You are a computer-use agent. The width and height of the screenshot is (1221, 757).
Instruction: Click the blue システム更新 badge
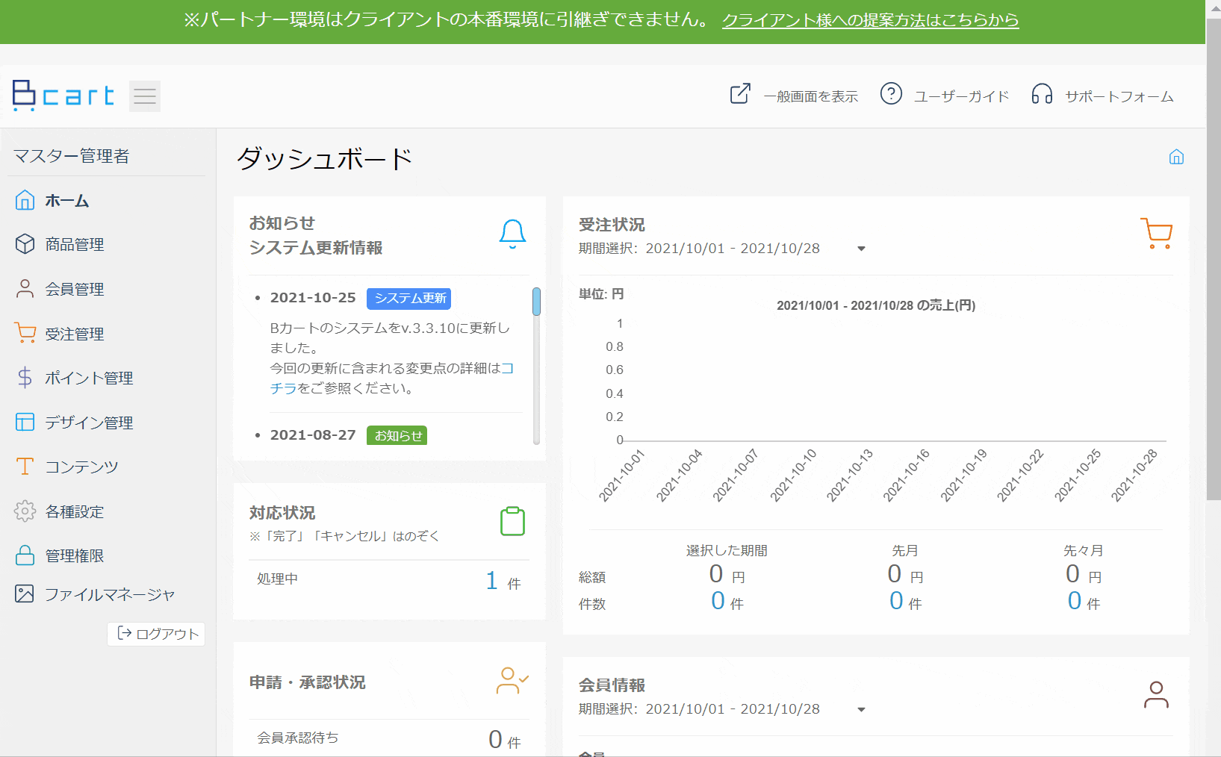tap(409, 299)
